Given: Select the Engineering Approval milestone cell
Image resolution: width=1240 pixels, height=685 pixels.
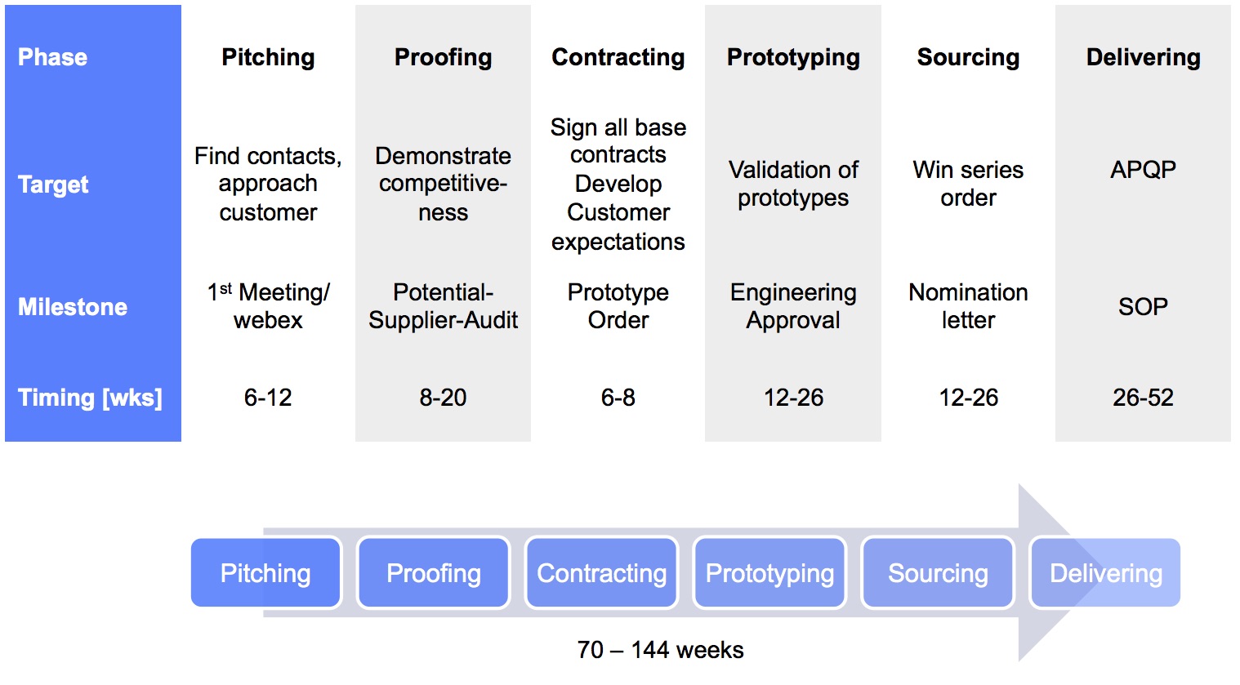Looking at the screenshot, I should tap(793, 306).
